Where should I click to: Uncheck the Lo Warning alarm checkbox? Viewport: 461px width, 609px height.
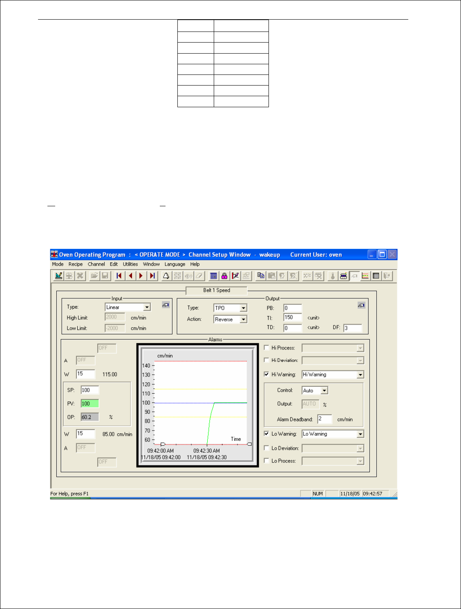coord(266,433)
